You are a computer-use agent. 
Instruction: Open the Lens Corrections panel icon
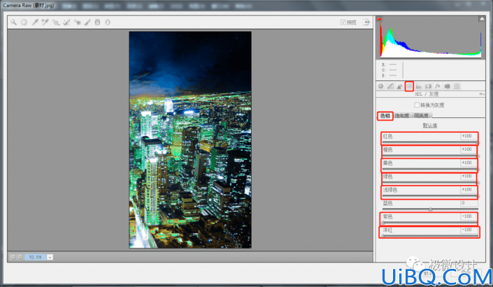[x=428, y=86]
